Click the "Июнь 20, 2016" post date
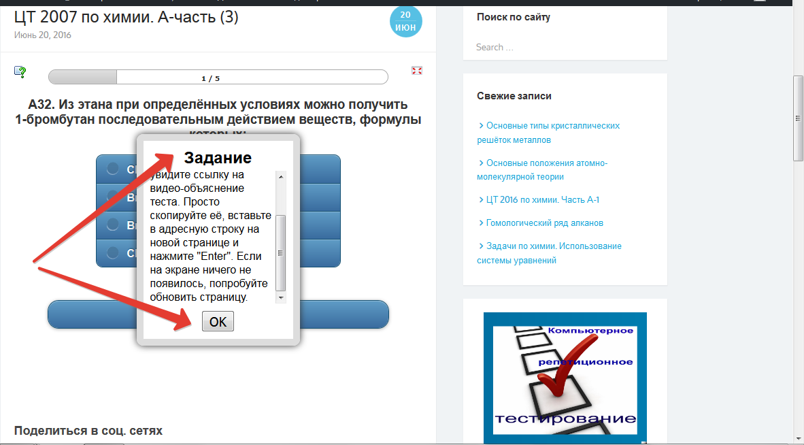 pyautogui.click(x=43, y=35)
